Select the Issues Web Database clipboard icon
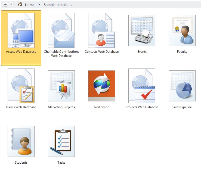 [21, 86]
